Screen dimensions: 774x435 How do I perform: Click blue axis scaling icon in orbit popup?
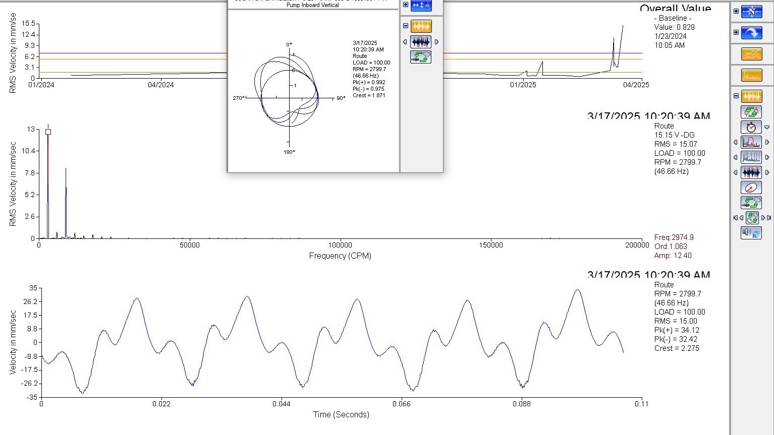pos(421,5)
